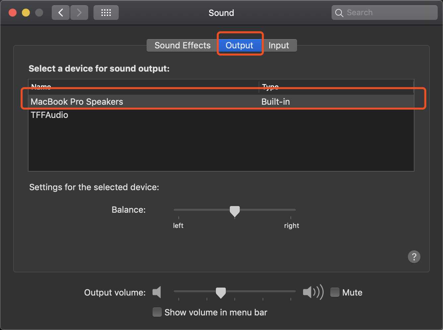Enable the Mute checkbox
443x330 pixels.
tap(335, 292)
